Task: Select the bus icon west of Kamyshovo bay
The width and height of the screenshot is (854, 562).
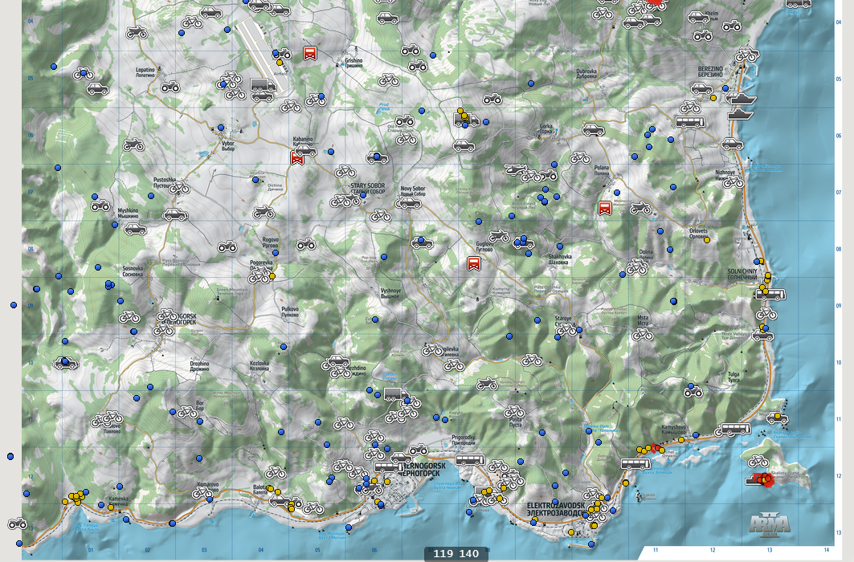Action: [636, 464]
